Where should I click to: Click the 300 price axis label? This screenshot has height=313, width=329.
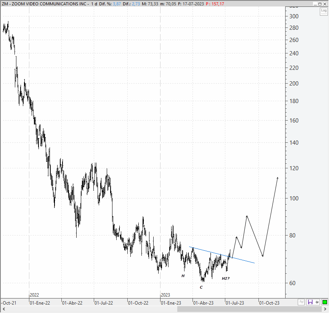tap(294, 16)
